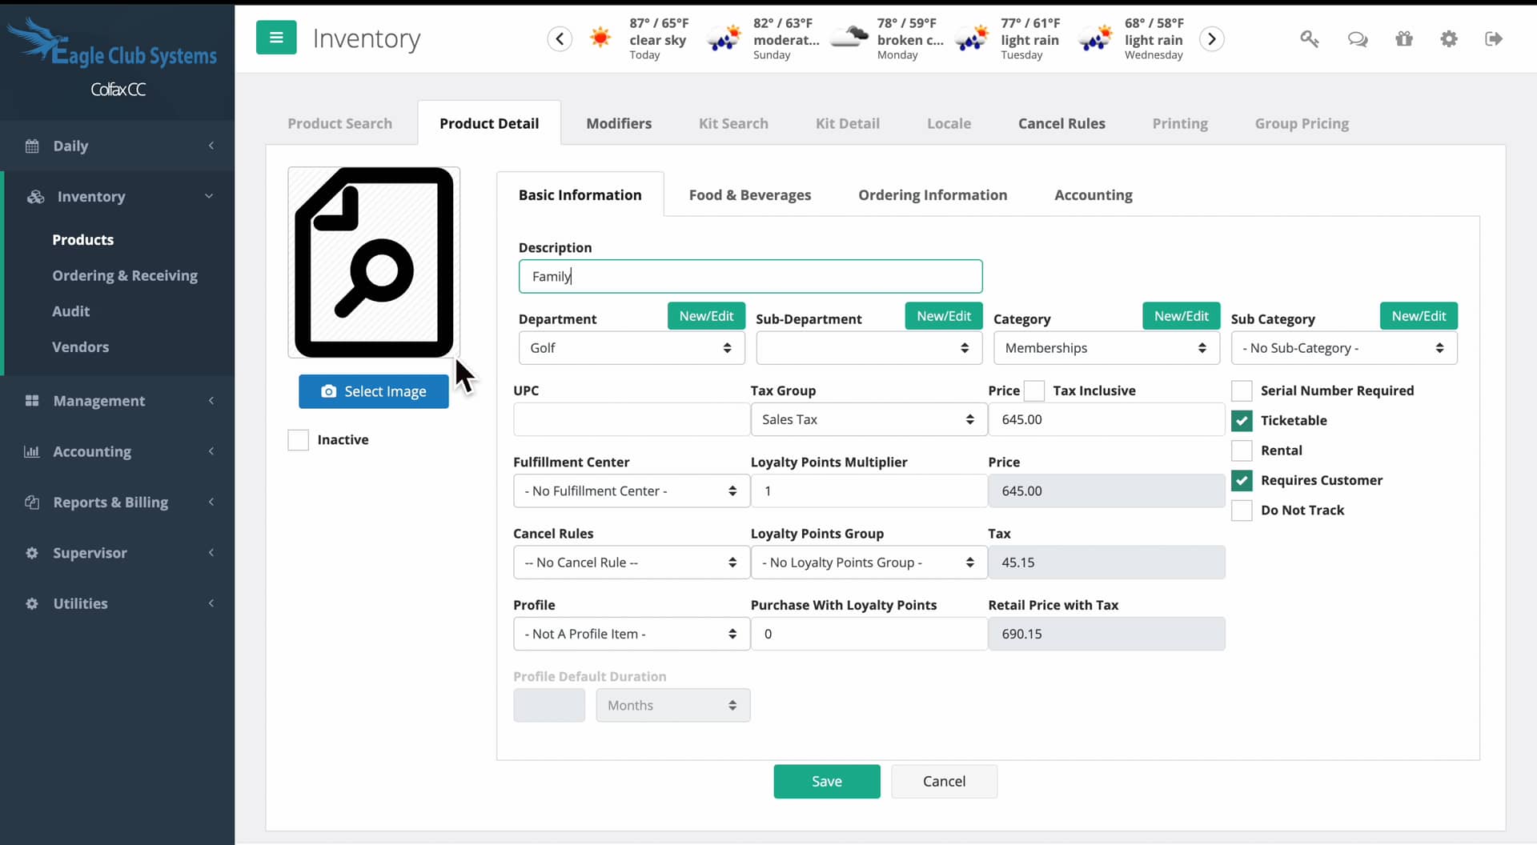1537x845 pixels.
Task: Click the Accounting chart icon in sidebar
Action: [32, 451]
